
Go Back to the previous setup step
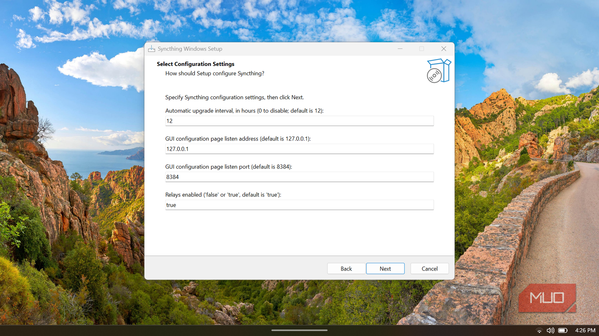pyautogui.click(x=346, y=268)
